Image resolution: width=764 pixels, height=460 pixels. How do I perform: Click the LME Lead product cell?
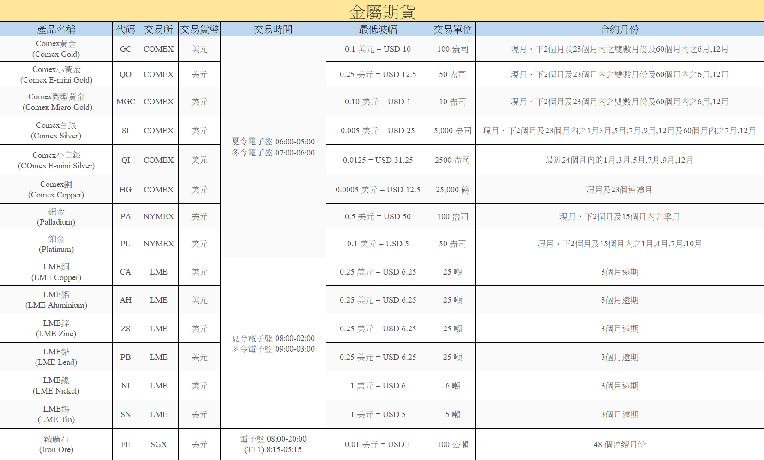coord(56,357)
